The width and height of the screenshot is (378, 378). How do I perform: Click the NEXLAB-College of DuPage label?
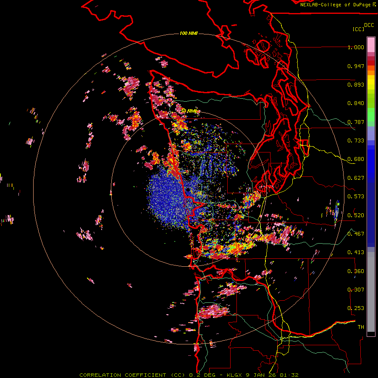(335, 5)
